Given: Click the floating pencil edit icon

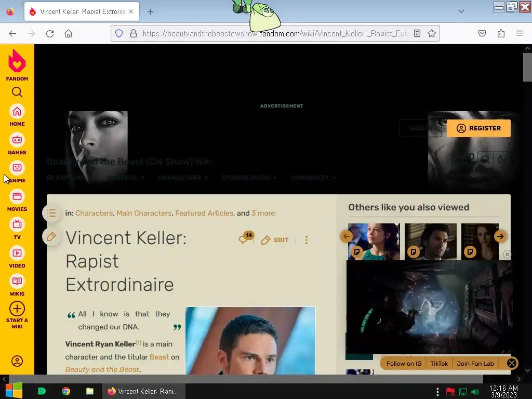Looking at the screenshot, I should [51, 236].
